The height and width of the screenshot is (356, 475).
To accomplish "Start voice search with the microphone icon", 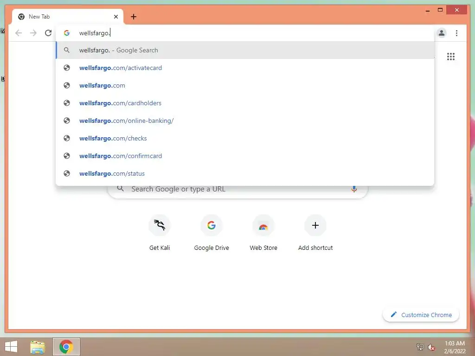I will tap(354, 189).
